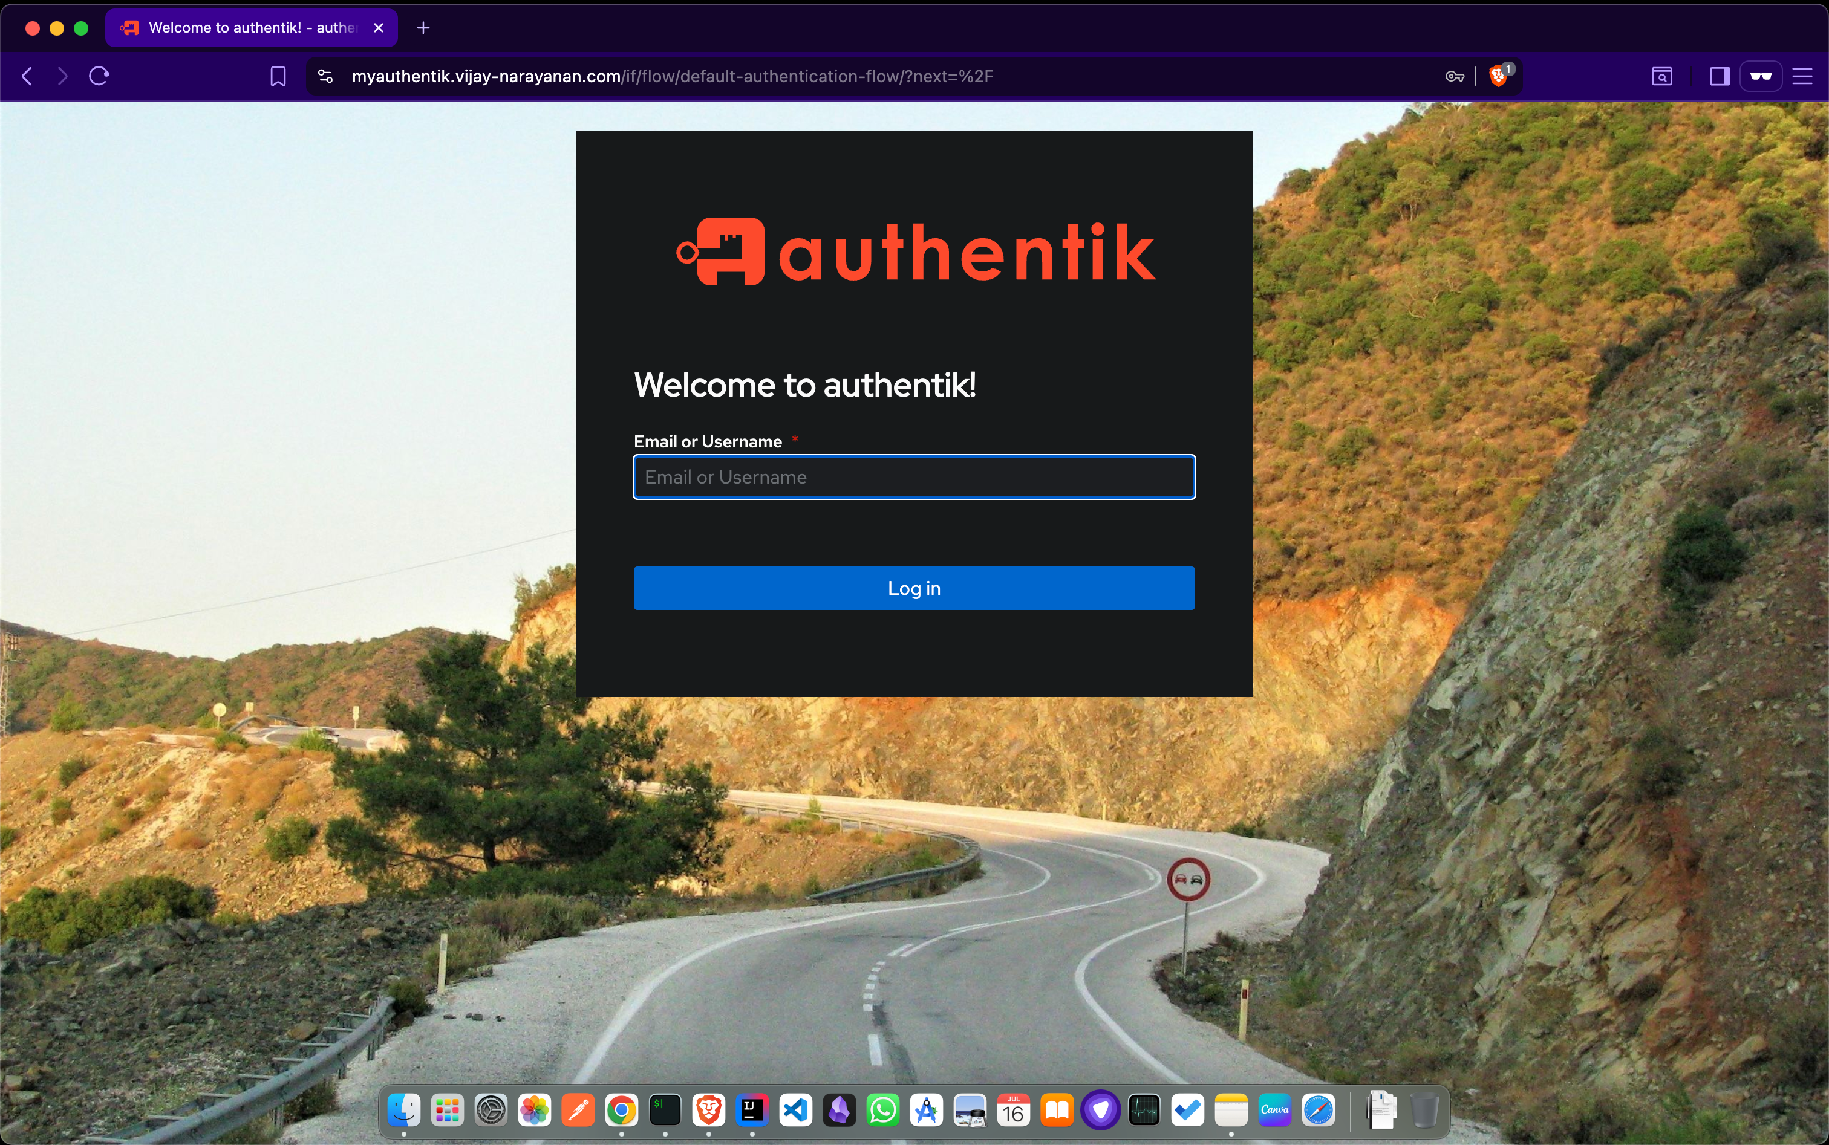Image resolution: width=1829 pixels, height=1145 pixels.
Task: Open the tab search icon in toolbar
Action: 1661,77
